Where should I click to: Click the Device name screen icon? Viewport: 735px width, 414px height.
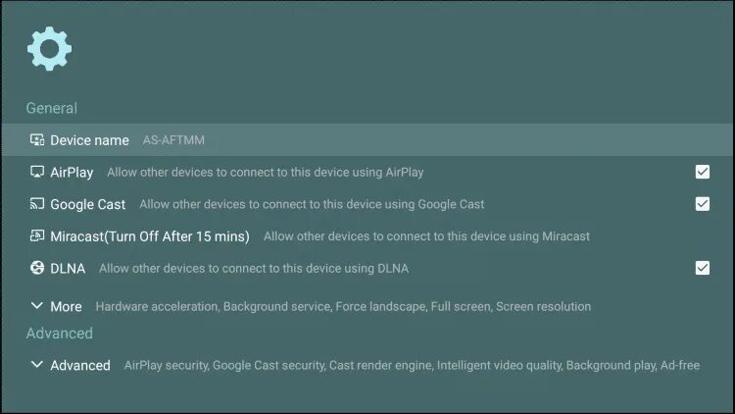click(37, 140)
